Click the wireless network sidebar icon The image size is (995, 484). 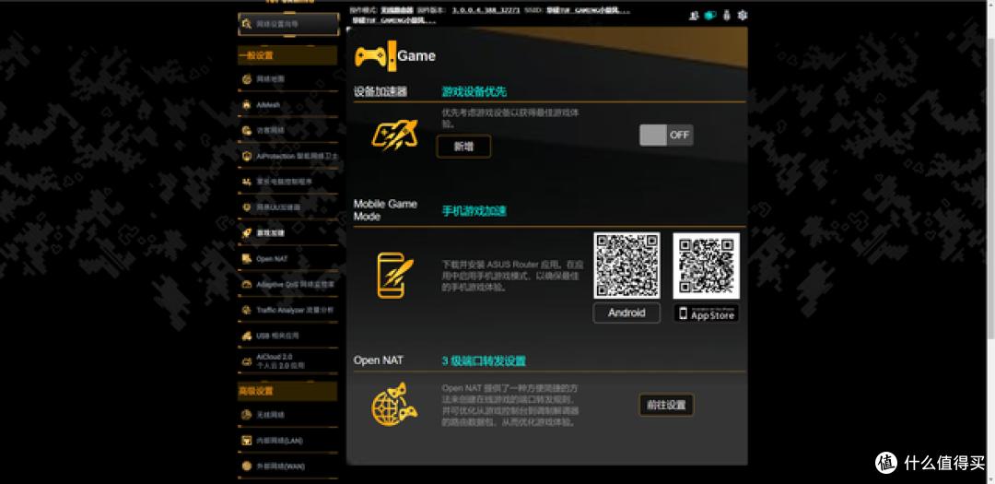click(x=246, y=415)
